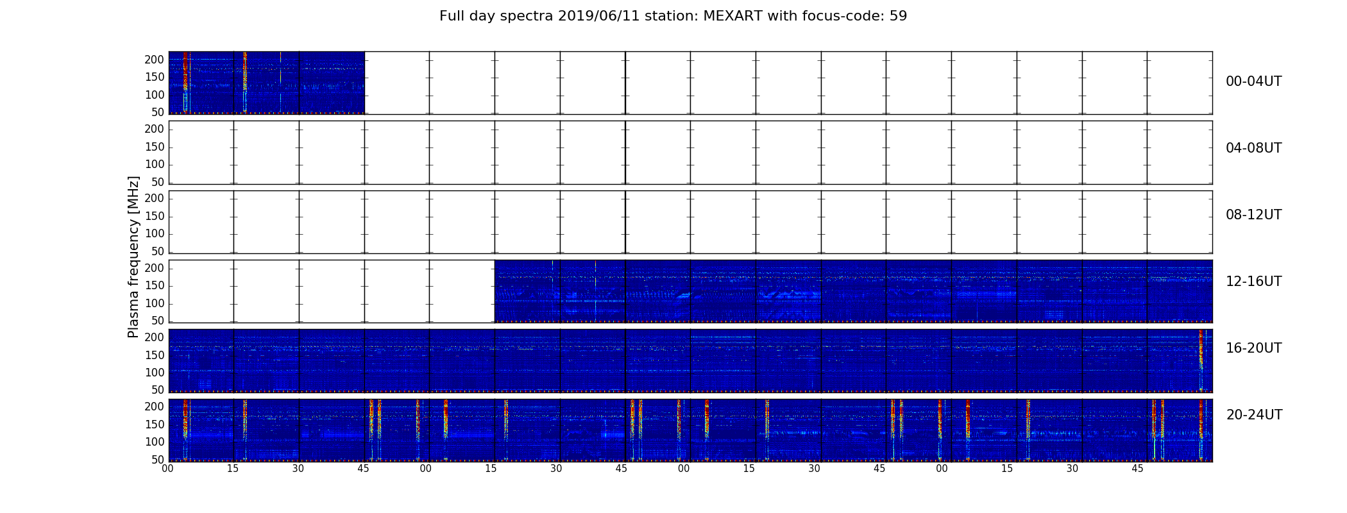Click the empty 04-08UT spectrogram panel
The height and width of the screenshot is (513, 1347).
pos(690,153)
